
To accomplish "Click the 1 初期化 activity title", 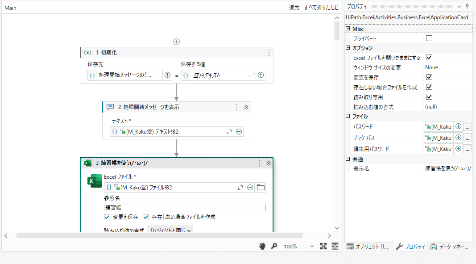I will tap(106, 53).
